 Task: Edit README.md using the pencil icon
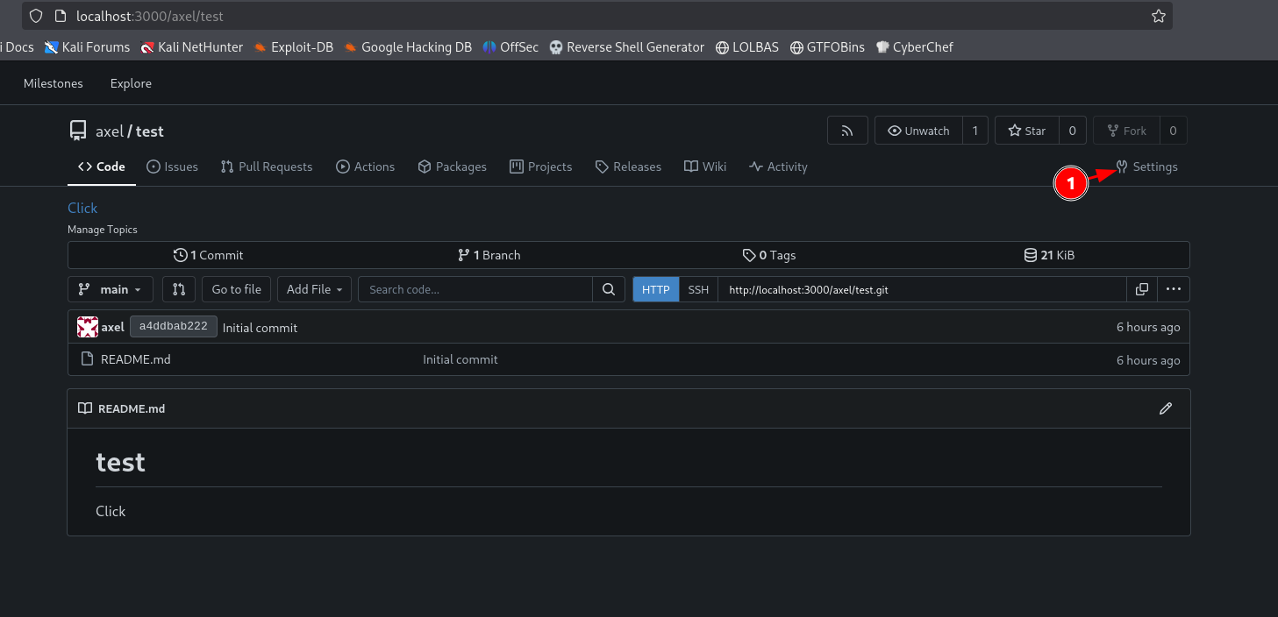click(1165, 408)
